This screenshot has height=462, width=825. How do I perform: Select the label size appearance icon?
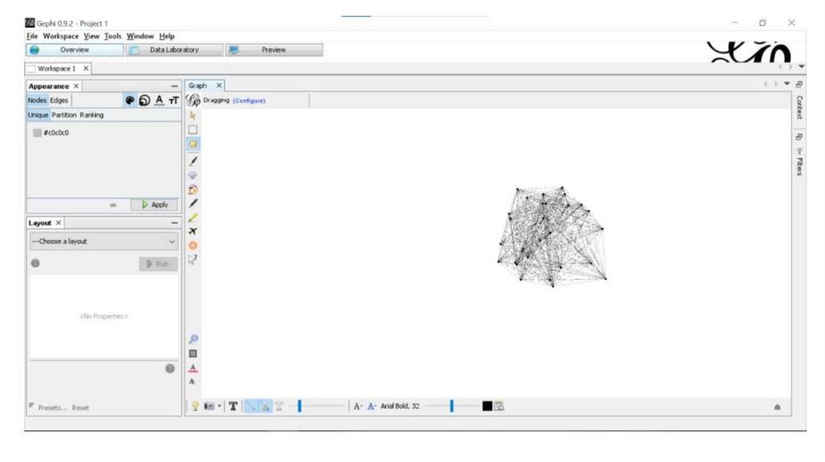click(174, 101)
